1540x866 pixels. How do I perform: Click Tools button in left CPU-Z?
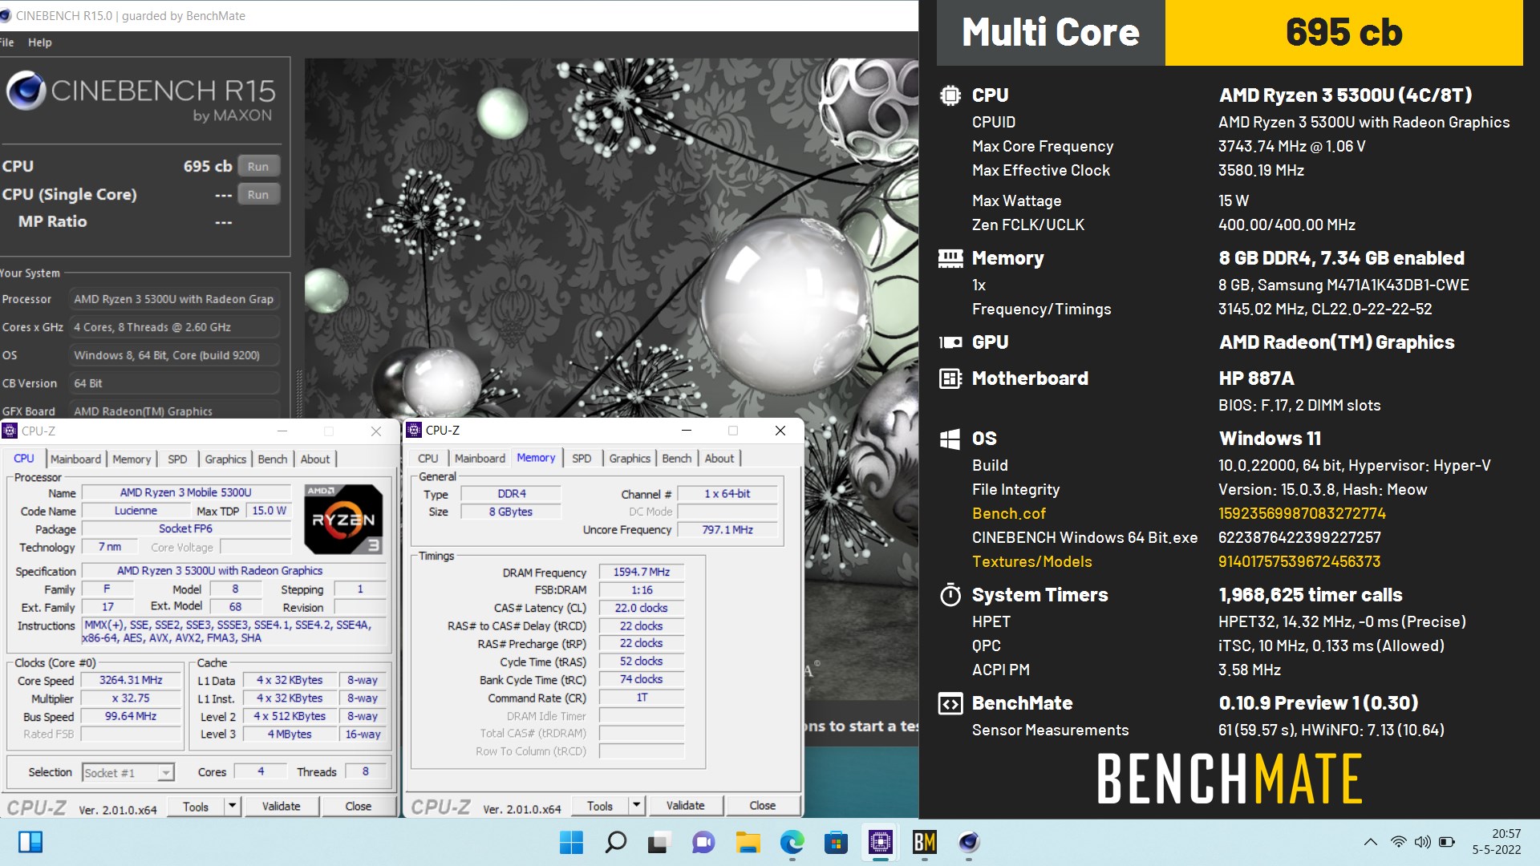pyautogui.click(x=196, y=807)
